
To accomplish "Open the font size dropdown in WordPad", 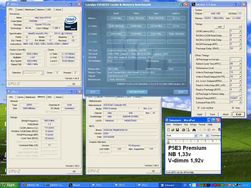I will click(x=207, y=136).
